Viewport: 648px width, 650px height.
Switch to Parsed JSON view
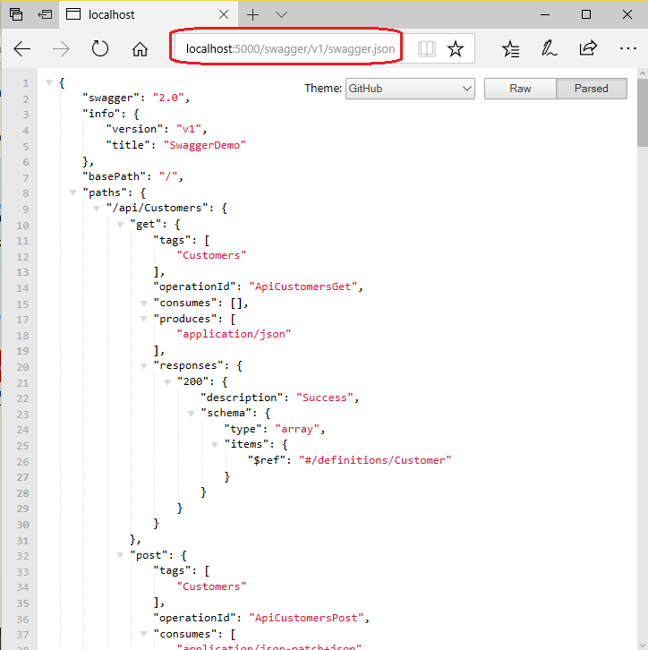(x=591, y=89)
